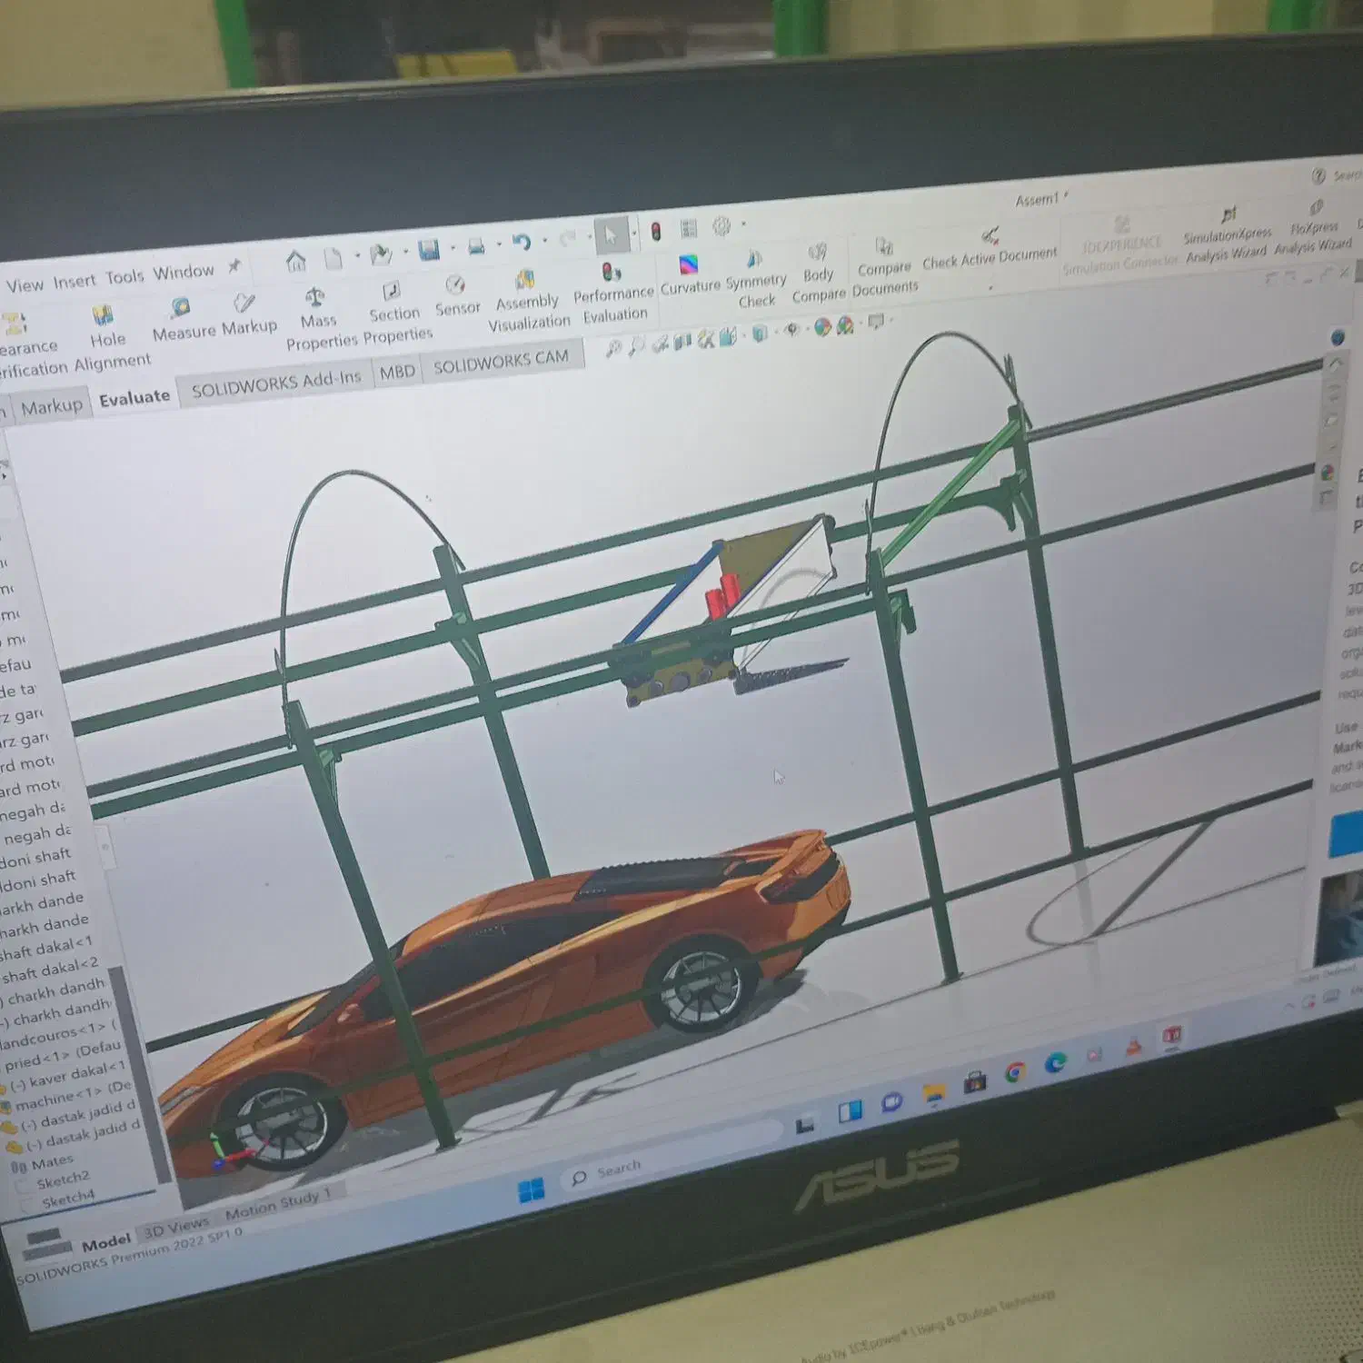Pin the menu bar with the pushpin
Screen dimensions: 1363x1363
tap(234, 266)
